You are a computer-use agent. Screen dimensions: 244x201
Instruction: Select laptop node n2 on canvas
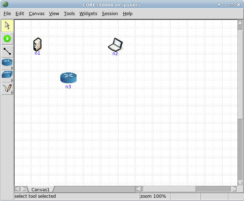click(x=115, y=45)
